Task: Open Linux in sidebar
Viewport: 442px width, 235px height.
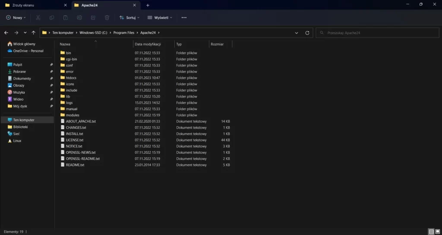Action: (x=14, y=141)
